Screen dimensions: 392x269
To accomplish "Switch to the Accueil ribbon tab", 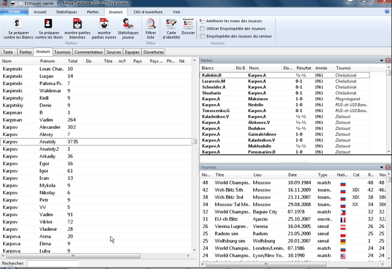I will [x=40, y=12].
